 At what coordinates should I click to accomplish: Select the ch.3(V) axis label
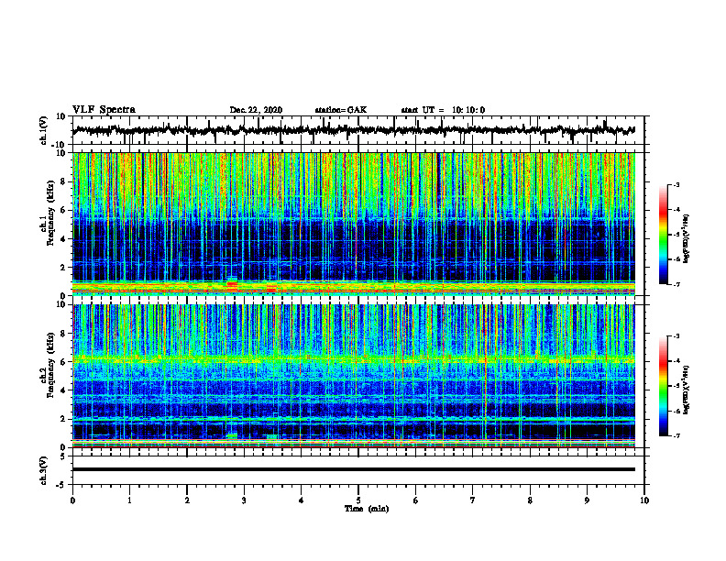44,470
